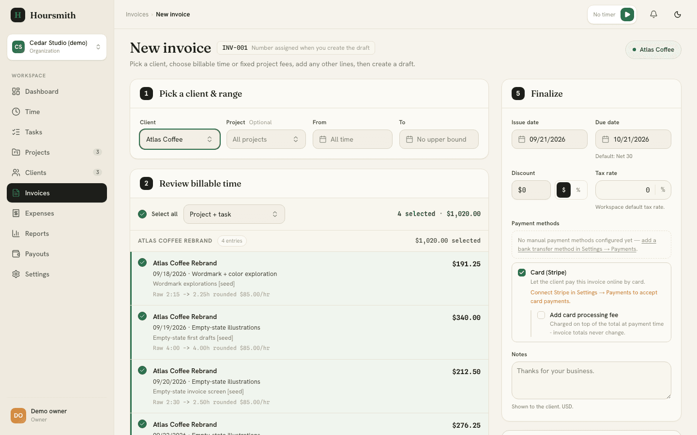Click the From date field All time
Image resolution: width=697 pixels, height=435 pixels.
pyautogui.click(x=352, y=139)
